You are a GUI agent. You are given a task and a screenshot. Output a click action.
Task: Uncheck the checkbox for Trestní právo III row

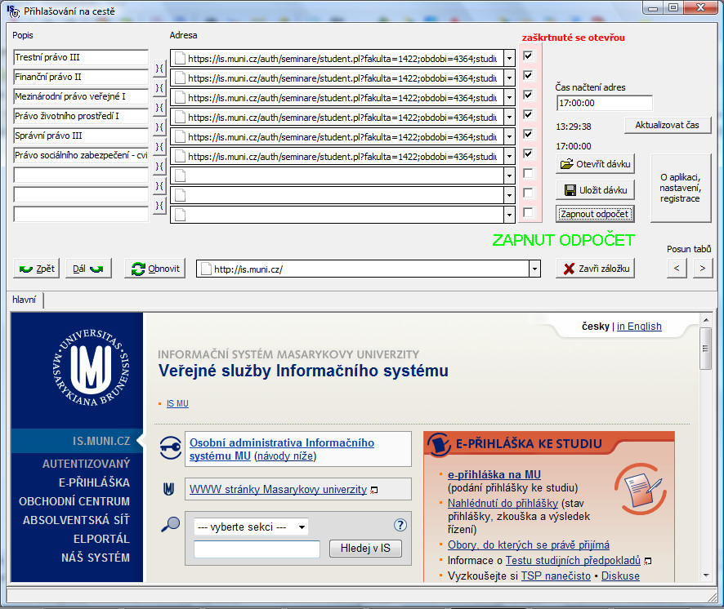tap(528, 56)
